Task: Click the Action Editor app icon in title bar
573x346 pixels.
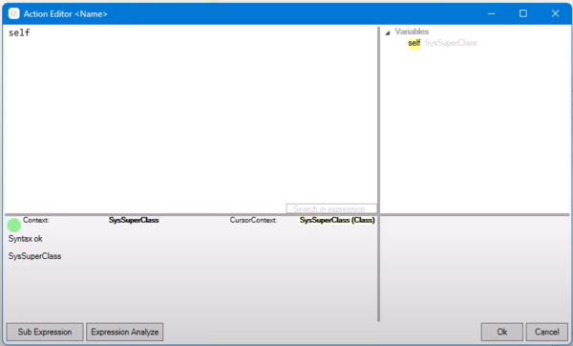Action: (x=14, y=14)
